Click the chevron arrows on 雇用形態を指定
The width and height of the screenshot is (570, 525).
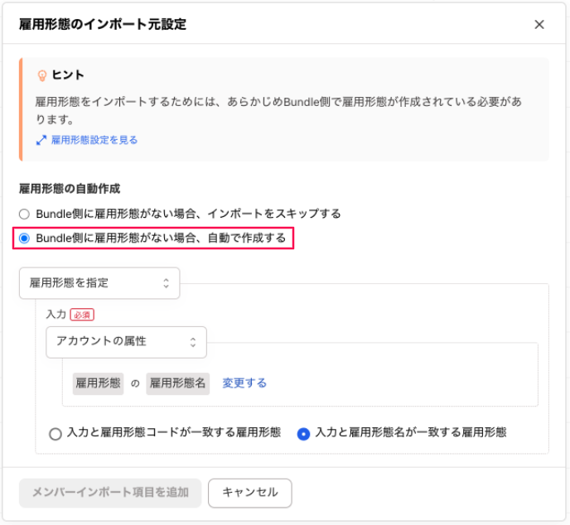166,283
